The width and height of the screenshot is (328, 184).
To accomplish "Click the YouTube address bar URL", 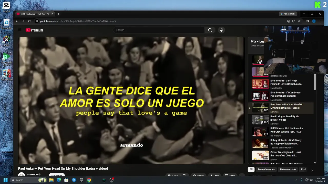I will [78, 21].
